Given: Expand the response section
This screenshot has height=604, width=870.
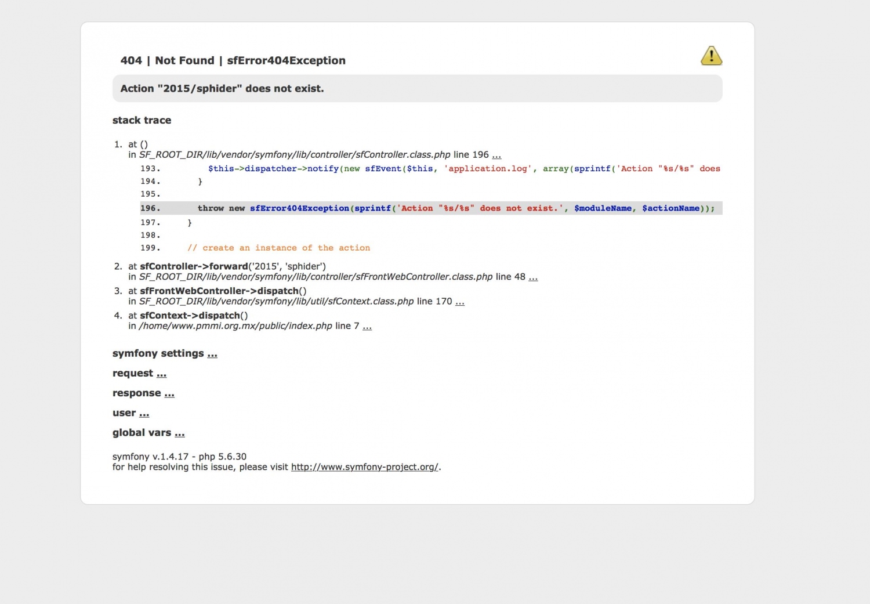Looking at the screenshot, I should tap(169, 393).
